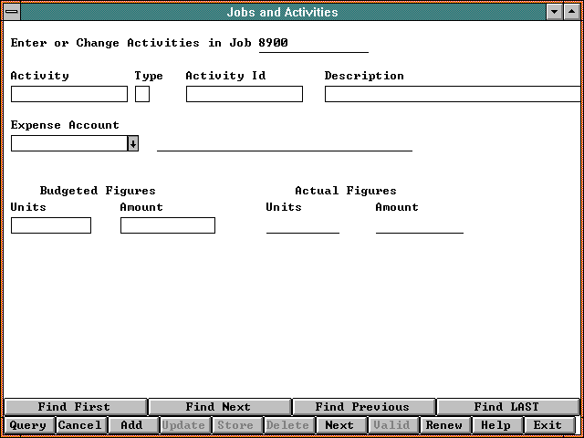Open the window system menu icon
Viewport: 584px width, 438px height.
tap(12, 13)
